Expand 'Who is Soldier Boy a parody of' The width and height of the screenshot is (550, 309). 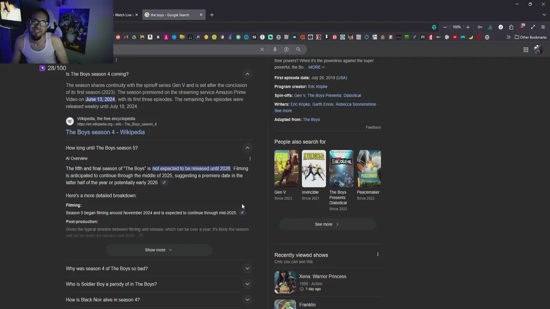pyautogui.click(x=247, y=284)
